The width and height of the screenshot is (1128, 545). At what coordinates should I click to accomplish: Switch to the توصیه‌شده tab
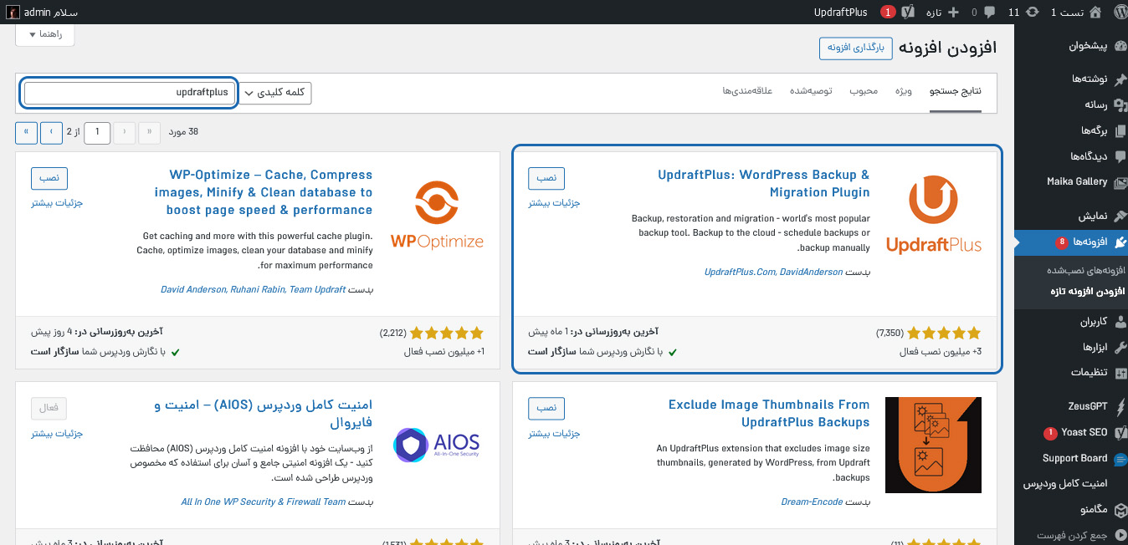[x=811, y=90]
